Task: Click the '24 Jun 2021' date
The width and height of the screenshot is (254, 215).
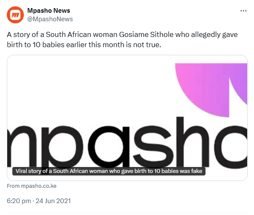Action: [53, 201]
